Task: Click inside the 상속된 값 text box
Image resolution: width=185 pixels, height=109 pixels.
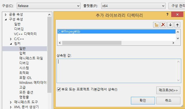Action: 119,71
